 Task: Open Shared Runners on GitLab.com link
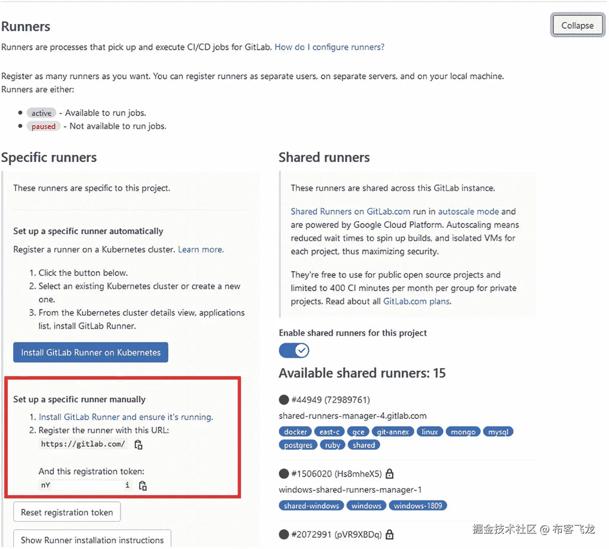tap(350, 212)
